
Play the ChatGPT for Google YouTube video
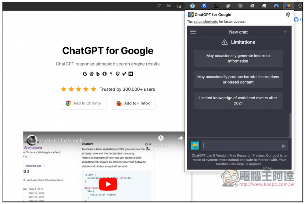click(108, 184)
